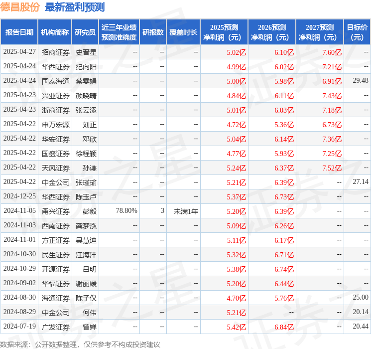Select the 25.00 target price

coord(361,298)
